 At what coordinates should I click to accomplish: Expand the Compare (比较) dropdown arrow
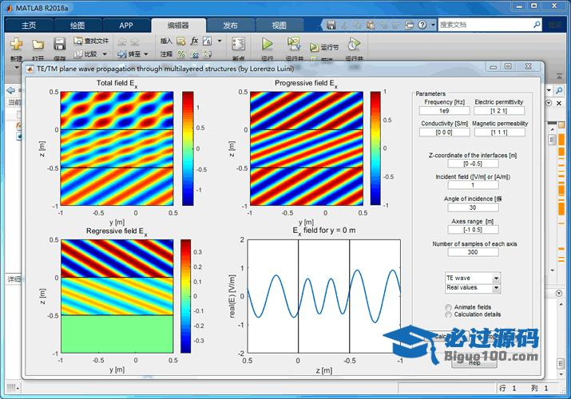tap(104, 54)
